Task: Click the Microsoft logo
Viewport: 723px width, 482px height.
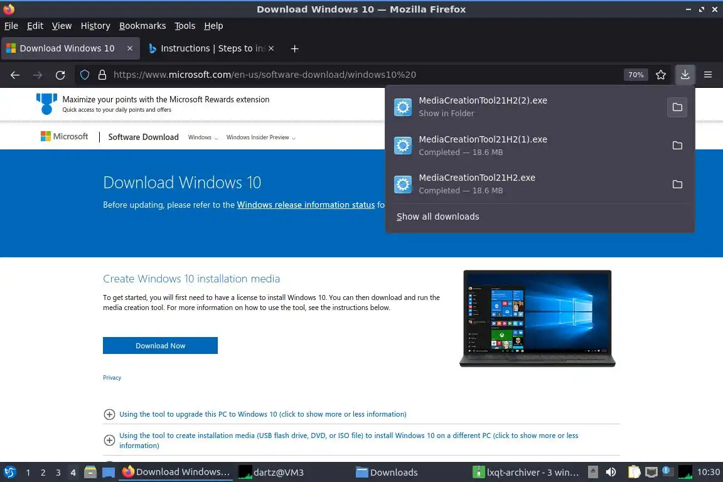Action: (64, 137)
